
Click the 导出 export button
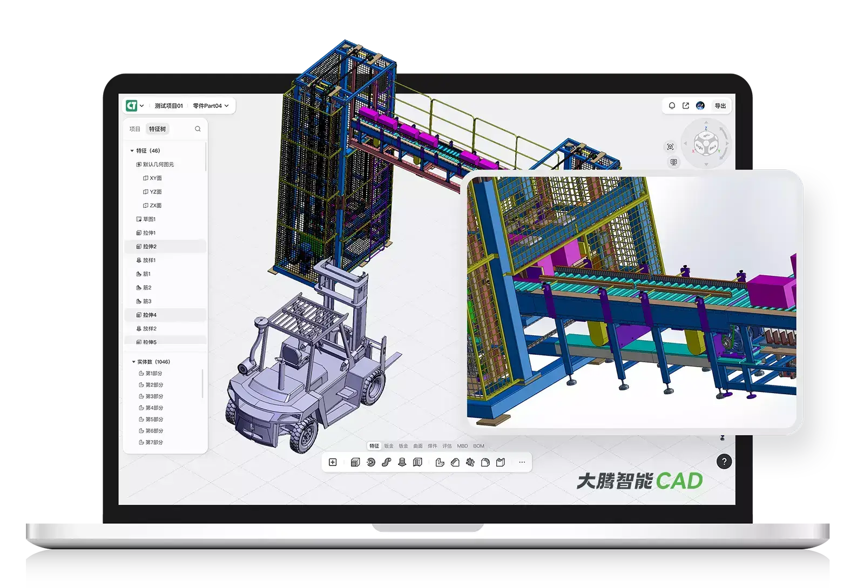[x=720, y=106]
